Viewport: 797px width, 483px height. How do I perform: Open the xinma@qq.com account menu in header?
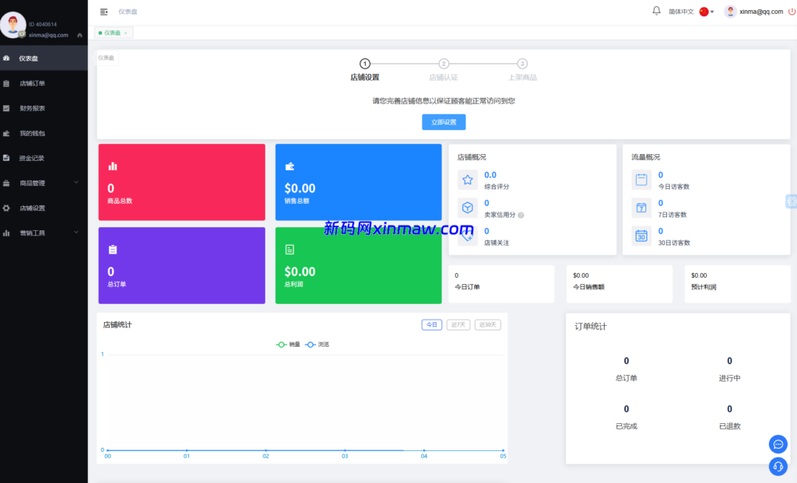coord(754,11)
